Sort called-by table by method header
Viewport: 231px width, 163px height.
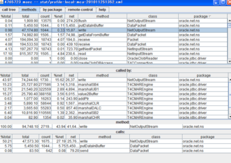pyautogui.click(x=102, y=75)
